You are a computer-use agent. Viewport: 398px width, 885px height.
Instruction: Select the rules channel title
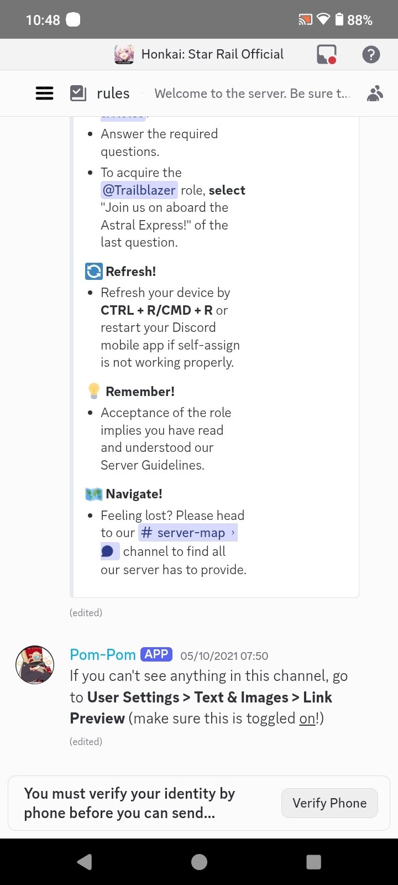[x=113, y=93]
